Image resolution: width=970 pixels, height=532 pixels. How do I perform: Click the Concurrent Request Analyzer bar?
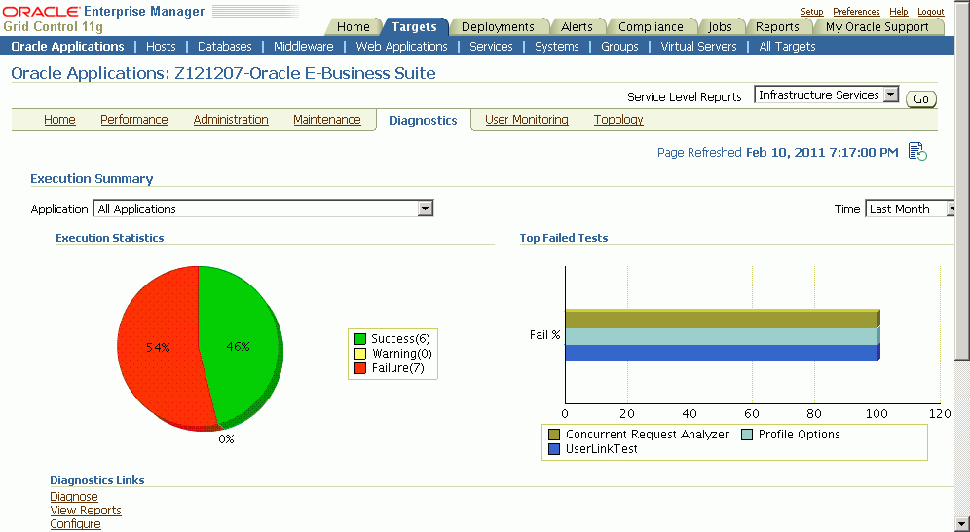click(x=722, y=320)
